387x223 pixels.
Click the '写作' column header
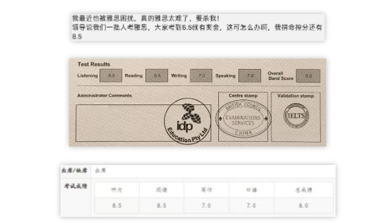tap(206, 189)
